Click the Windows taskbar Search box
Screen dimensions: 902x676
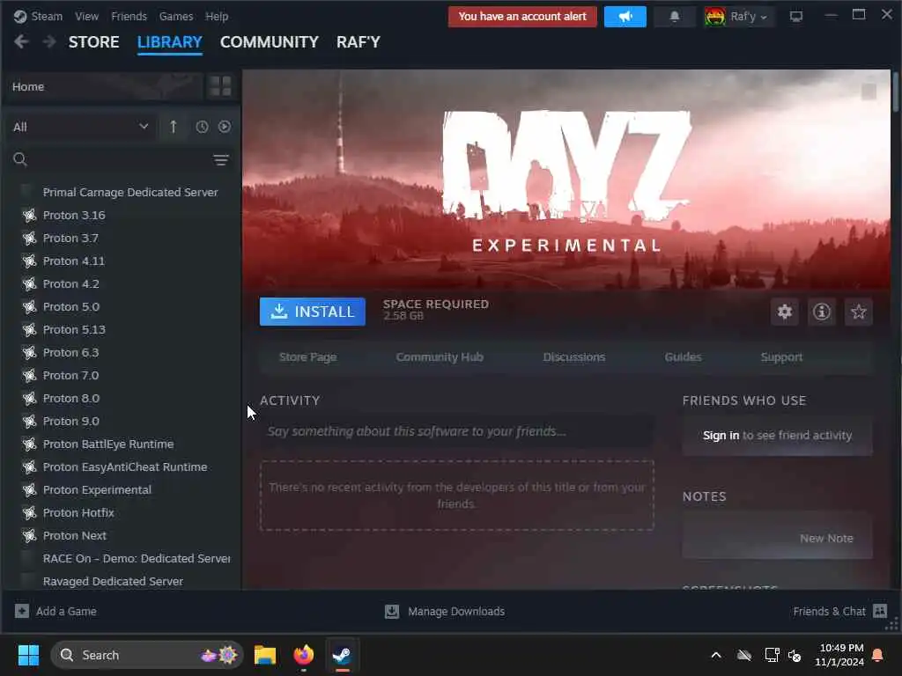pyautogui.click(x=147, y=655)
